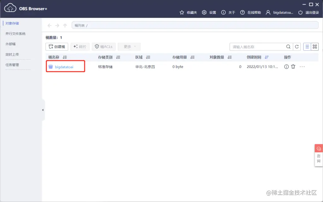Select 并行文件系统 in the sidebar
The image size is (323, 202).
pyautogui.click(x=15, y=33)
